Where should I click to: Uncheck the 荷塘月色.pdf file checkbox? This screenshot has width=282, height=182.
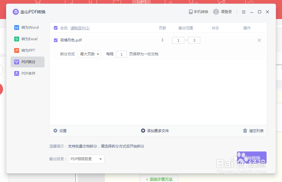coord(55,40)
